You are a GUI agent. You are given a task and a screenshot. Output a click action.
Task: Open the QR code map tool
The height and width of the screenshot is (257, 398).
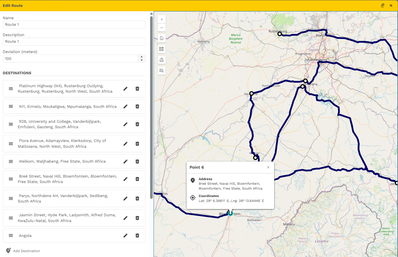click(162, 49)
